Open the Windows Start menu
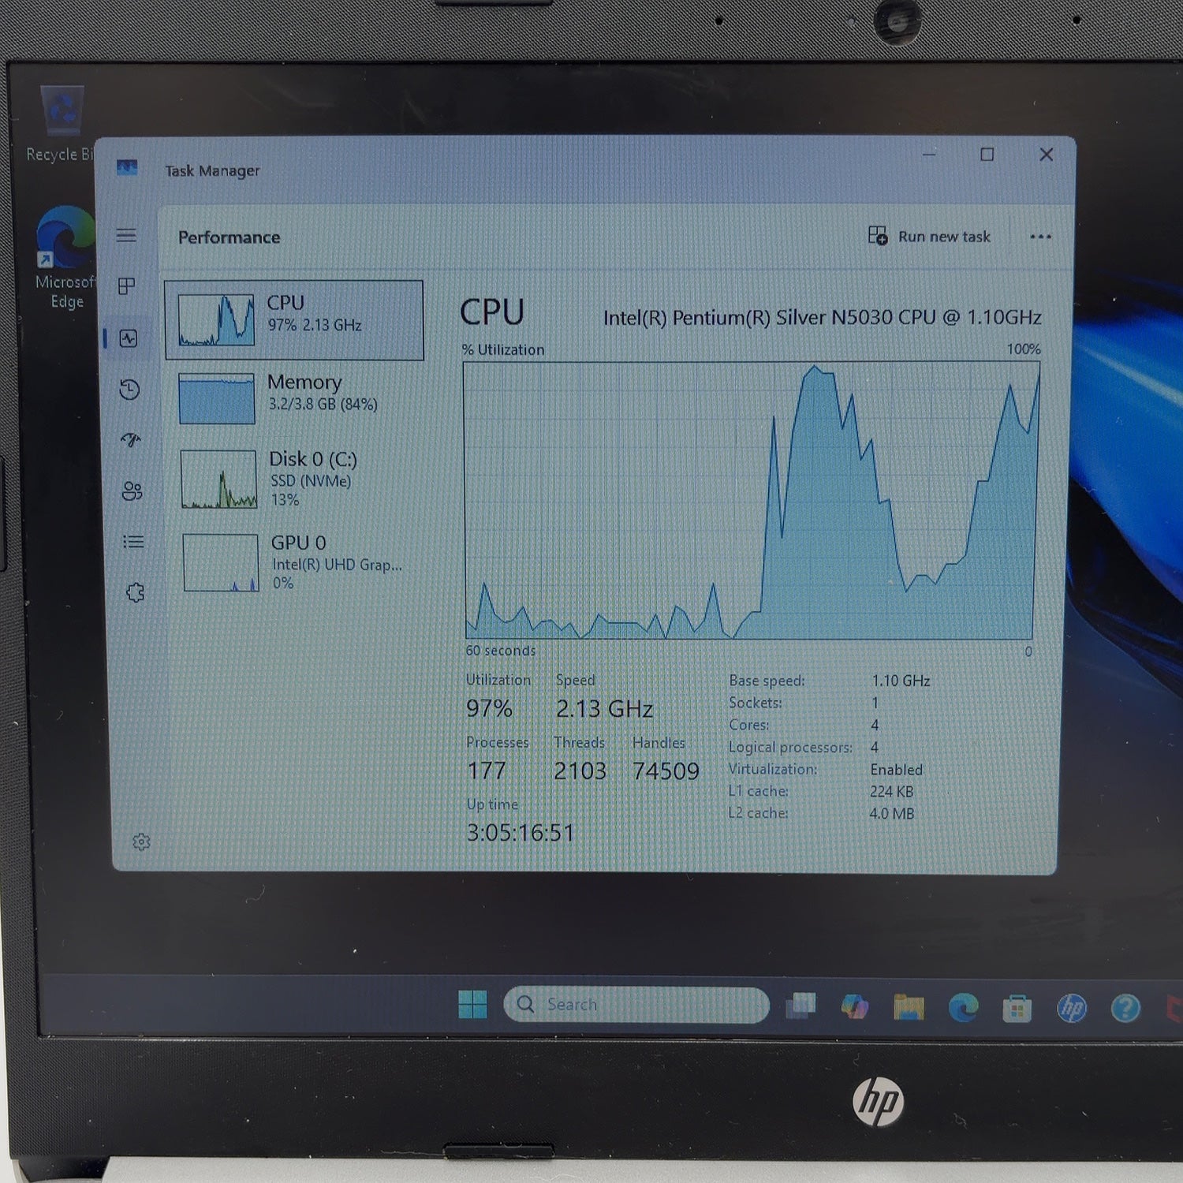 pyautogui.click(x=472, y=1005)
